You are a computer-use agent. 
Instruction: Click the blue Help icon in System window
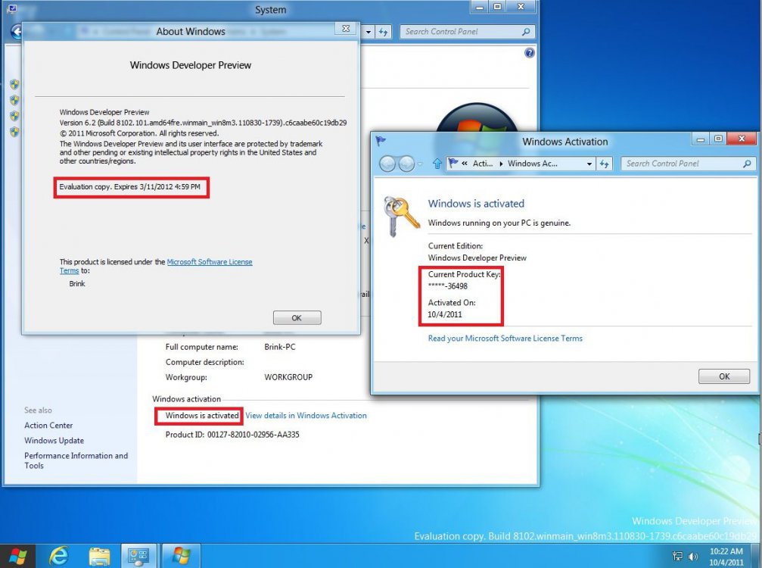click(x=530, y=53)
